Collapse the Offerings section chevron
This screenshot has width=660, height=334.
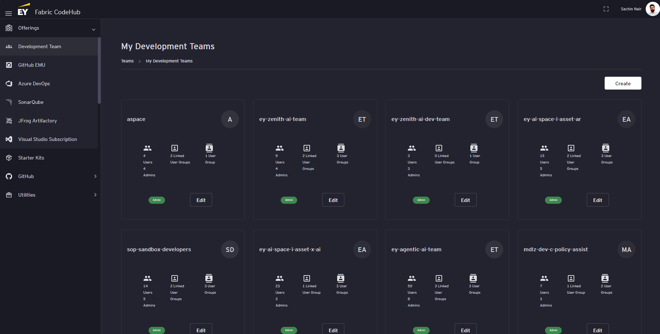94,29
